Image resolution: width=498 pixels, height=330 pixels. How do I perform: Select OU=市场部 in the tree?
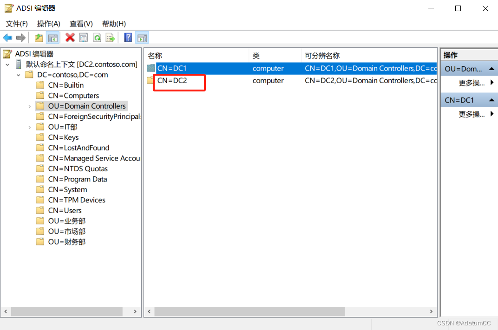67,231
